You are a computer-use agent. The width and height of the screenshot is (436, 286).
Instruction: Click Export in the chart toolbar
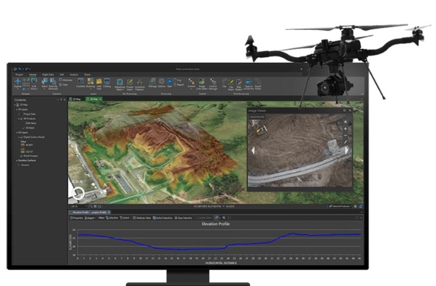[x=89, y=218]
